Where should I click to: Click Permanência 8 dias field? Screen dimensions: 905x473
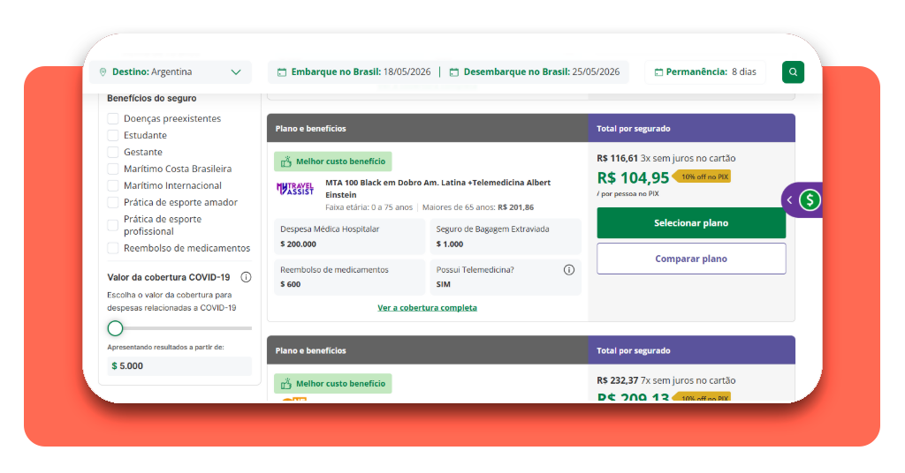coord(705,72)
